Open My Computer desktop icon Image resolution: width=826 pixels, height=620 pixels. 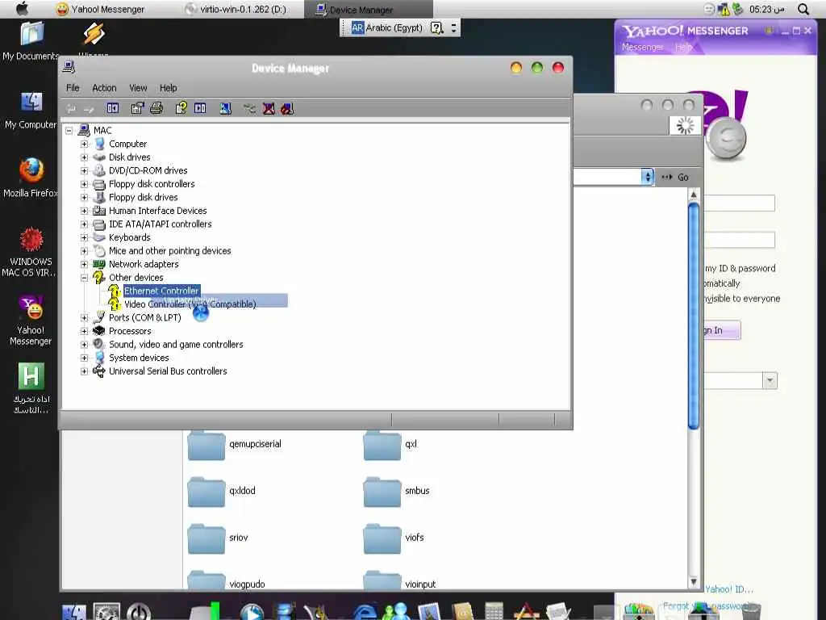tap(31, 111)
